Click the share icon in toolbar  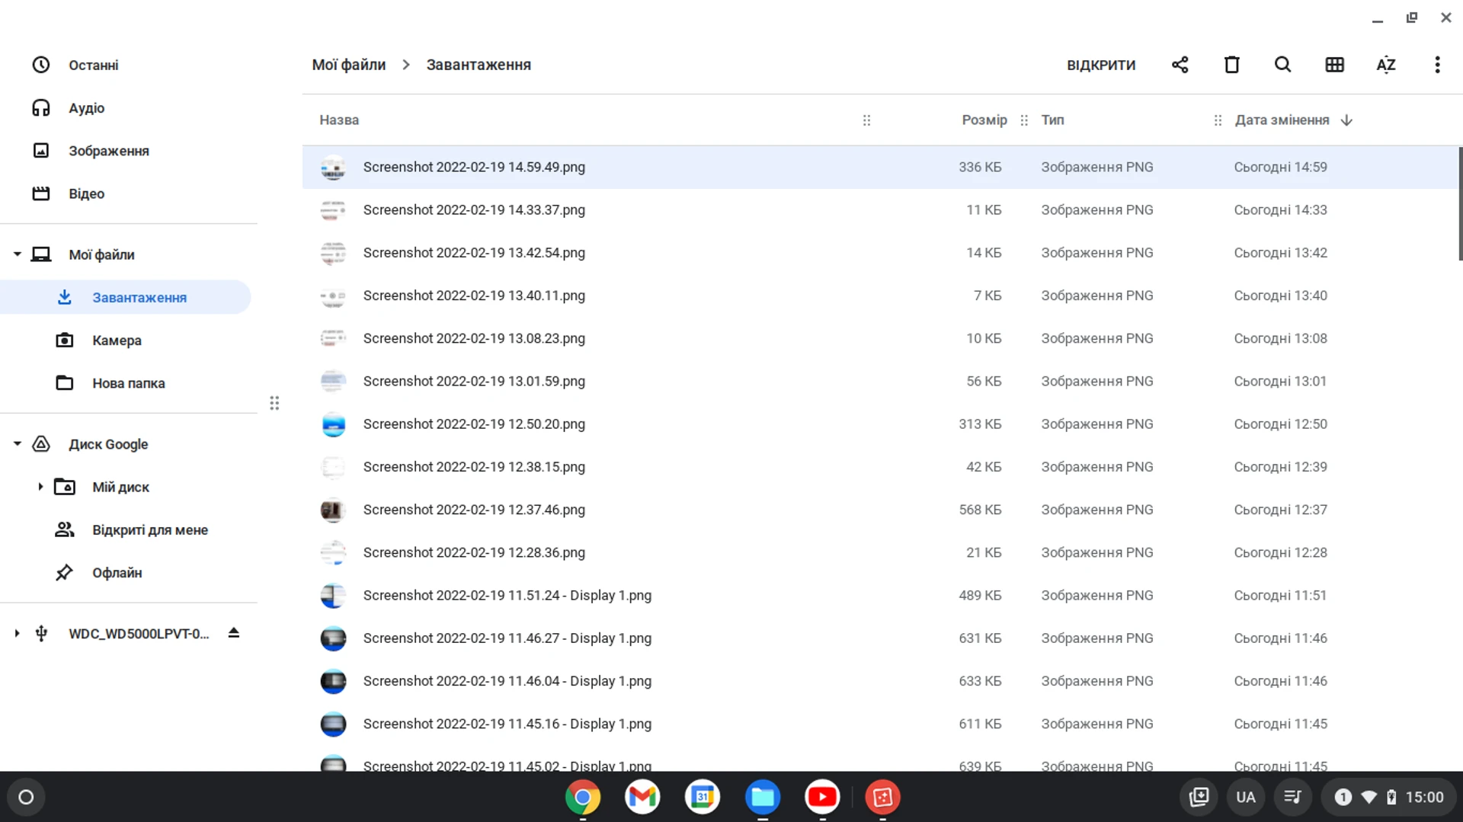click(x=1180, y=65)
